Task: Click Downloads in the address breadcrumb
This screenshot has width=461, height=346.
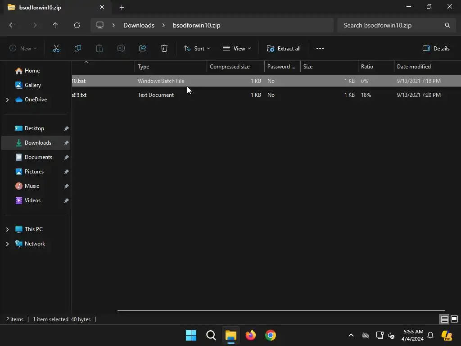Action: point(139,25)
